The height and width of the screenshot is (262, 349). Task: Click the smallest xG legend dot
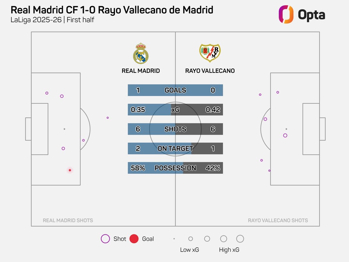pyautogui.click(x=174, y=239)
